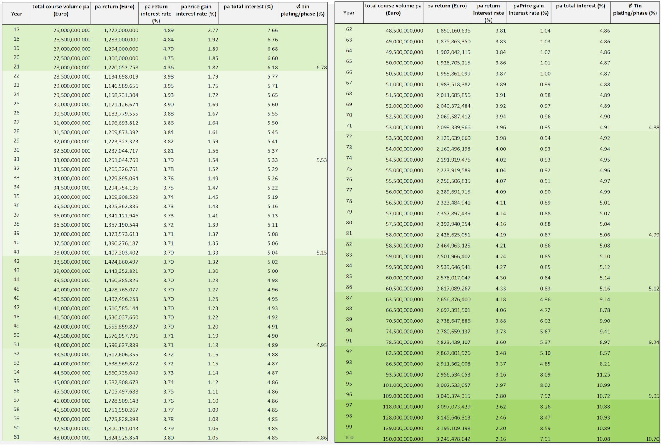Select the pa return cell '1,824,925,854'
The image size is (661, 446).
pos(121,438)
